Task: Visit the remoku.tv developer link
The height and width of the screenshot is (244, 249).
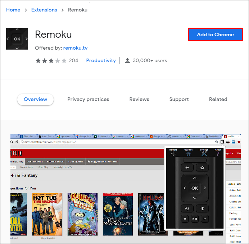Action: [75, 48]
